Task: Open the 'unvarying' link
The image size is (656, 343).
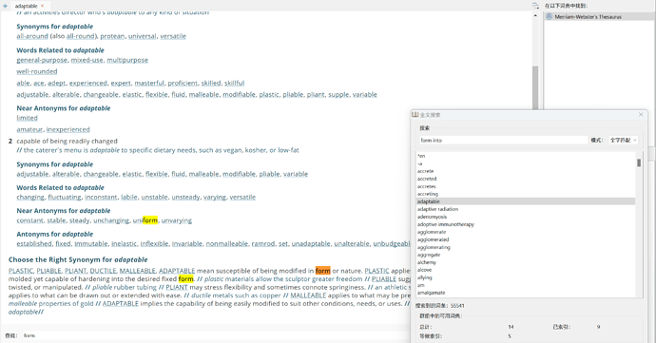Action: [177, 220]
